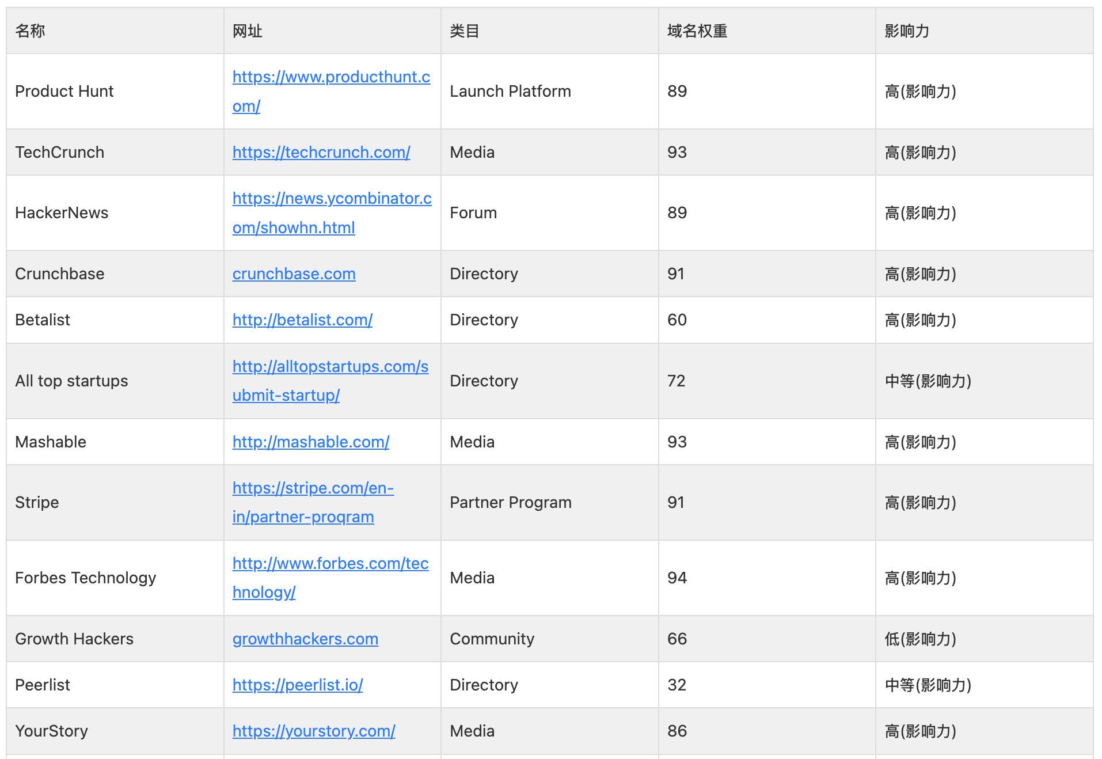
Task: Visit the betalist.com link
Action: coord(302,320)
